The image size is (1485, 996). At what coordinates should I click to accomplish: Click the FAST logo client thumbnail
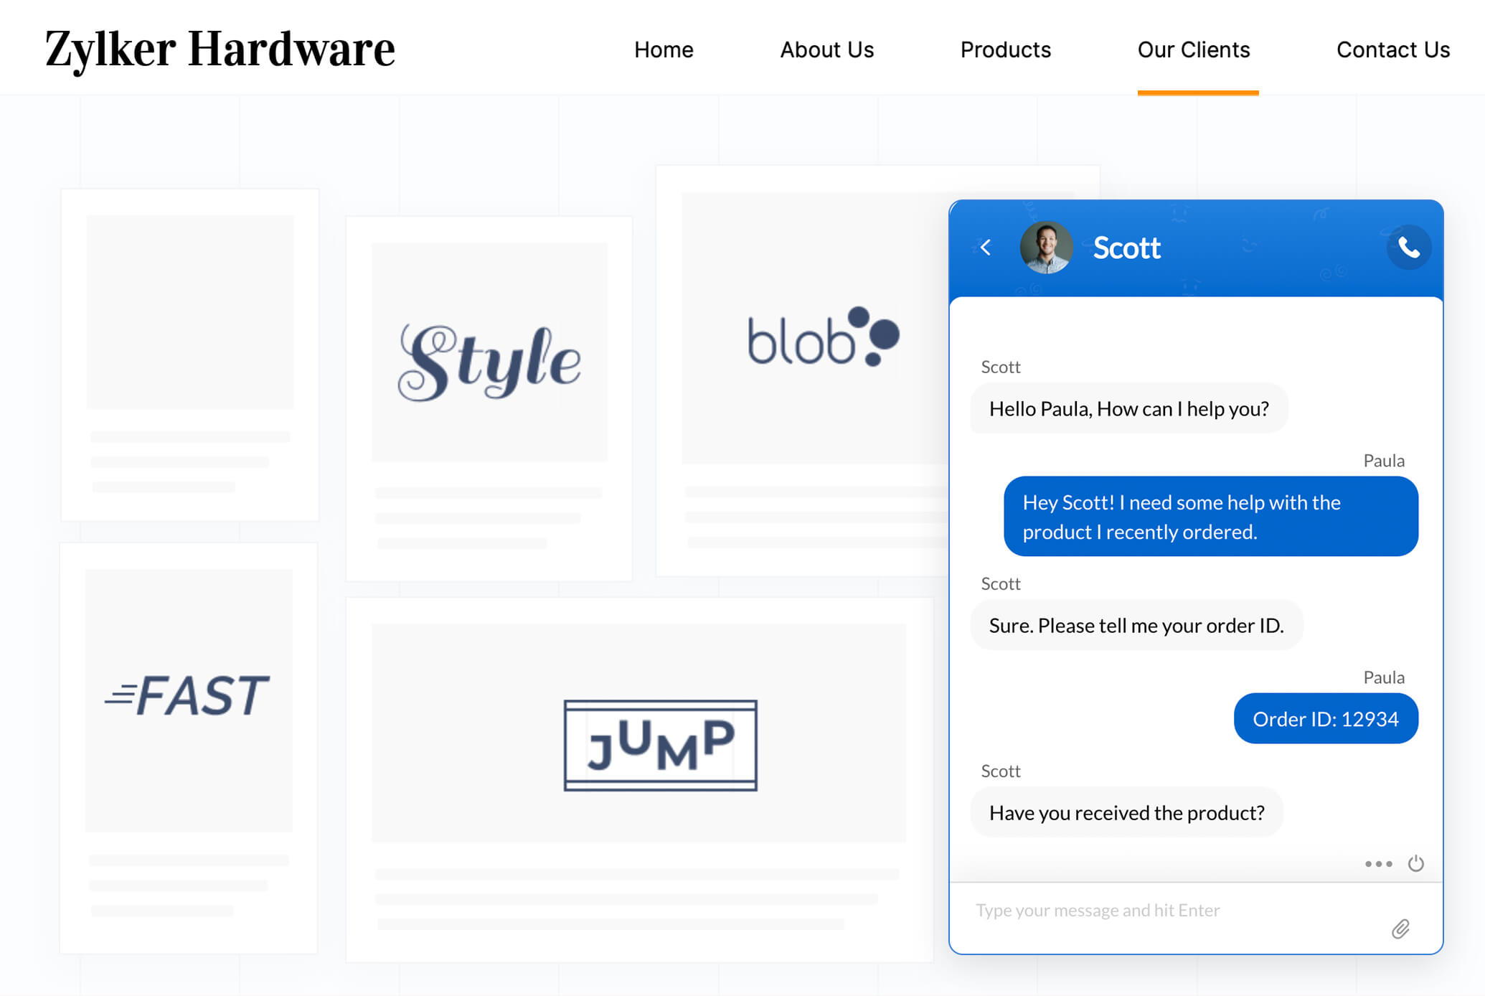pyautogui.click(x=187, y=696)
